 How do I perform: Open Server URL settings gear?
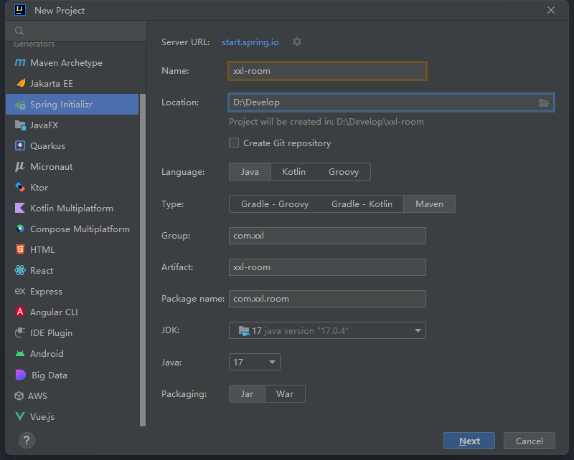(x=297, y=42)
